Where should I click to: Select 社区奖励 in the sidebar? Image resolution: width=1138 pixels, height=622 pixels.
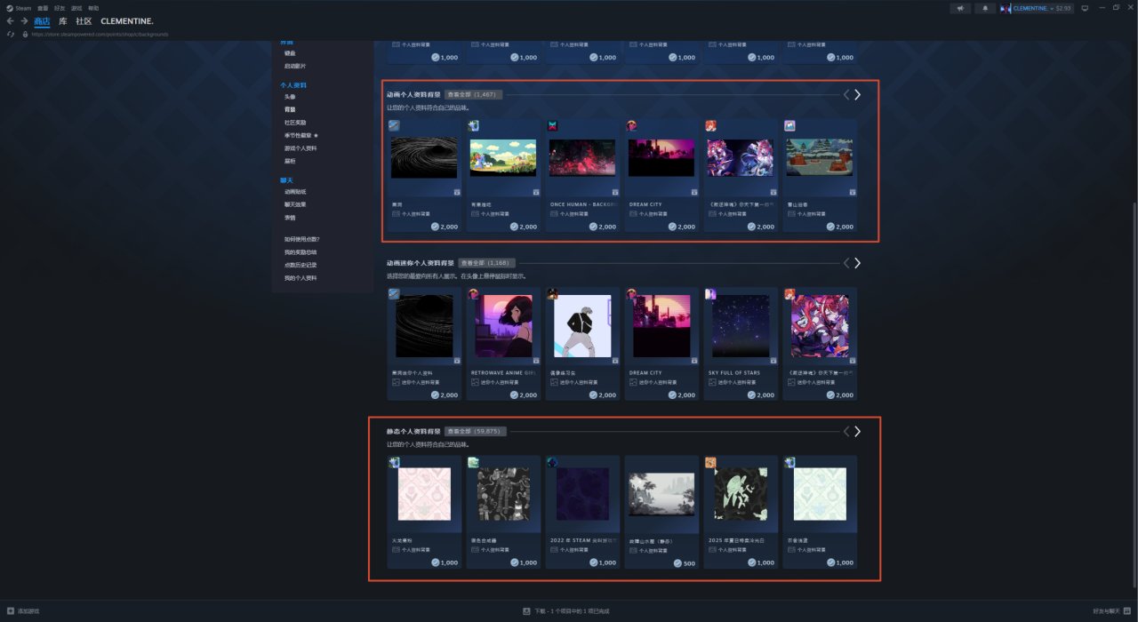(x=295, y=123)
